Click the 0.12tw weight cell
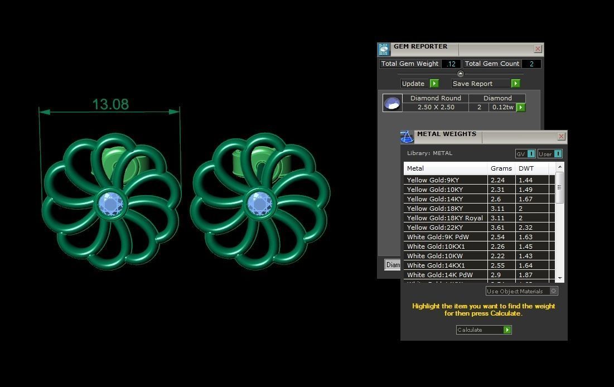Viewport: 614px width, 387px height. 503,107
